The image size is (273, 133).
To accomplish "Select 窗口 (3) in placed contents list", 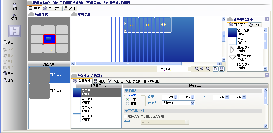I will point(97,118).
